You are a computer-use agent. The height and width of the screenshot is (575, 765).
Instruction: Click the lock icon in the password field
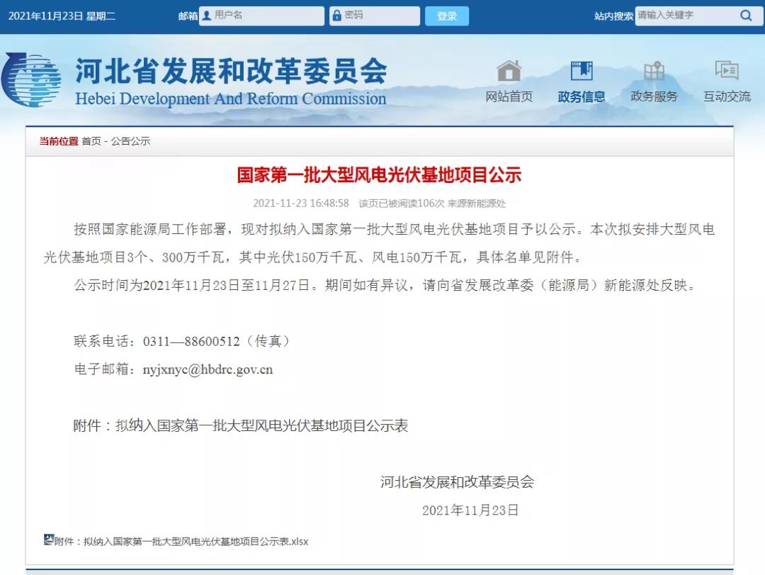click(x=336, y=15)
